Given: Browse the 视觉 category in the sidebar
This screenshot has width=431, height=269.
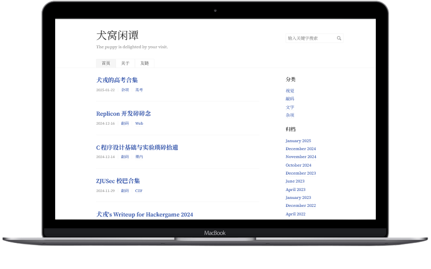Looking at the screenshot, I should (290, 91).
